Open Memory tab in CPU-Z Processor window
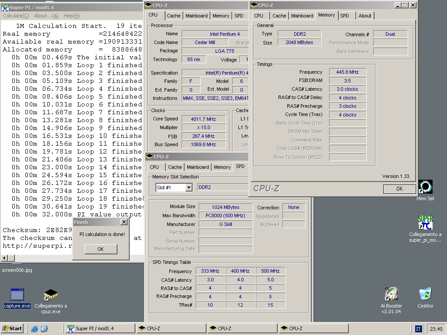 coord(220,16)
